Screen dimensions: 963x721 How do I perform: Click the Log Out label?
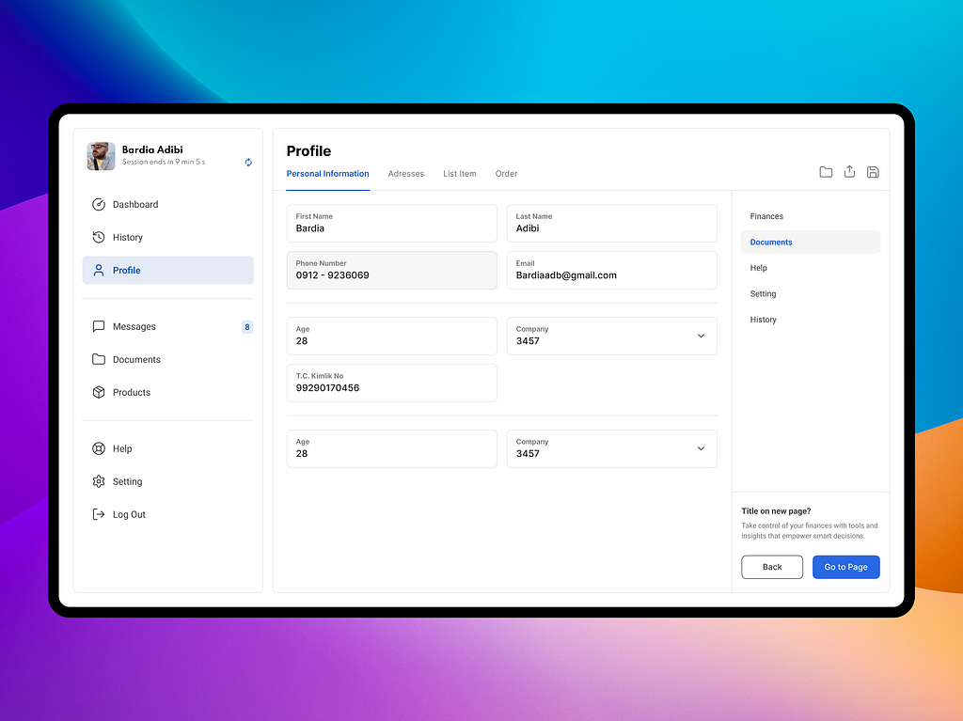coord(129,514)
